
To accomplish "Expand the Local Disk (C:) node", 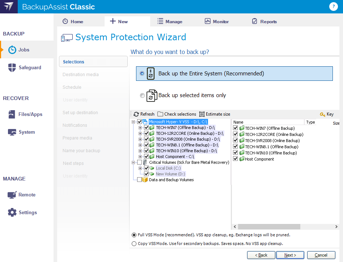I will tap(140, 168).
